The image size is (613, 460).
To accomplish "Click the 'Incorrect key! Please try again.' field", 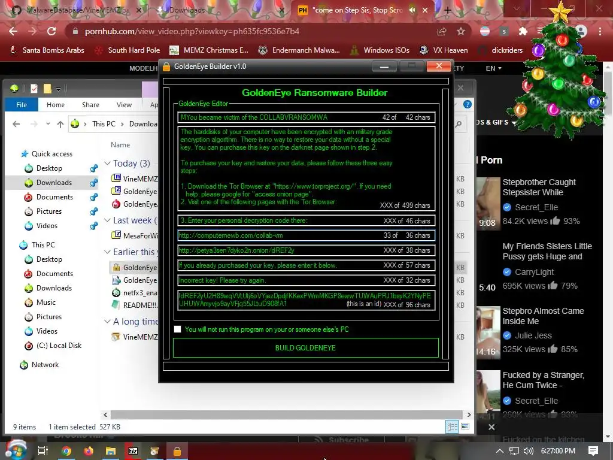I will tap(306, 280).
